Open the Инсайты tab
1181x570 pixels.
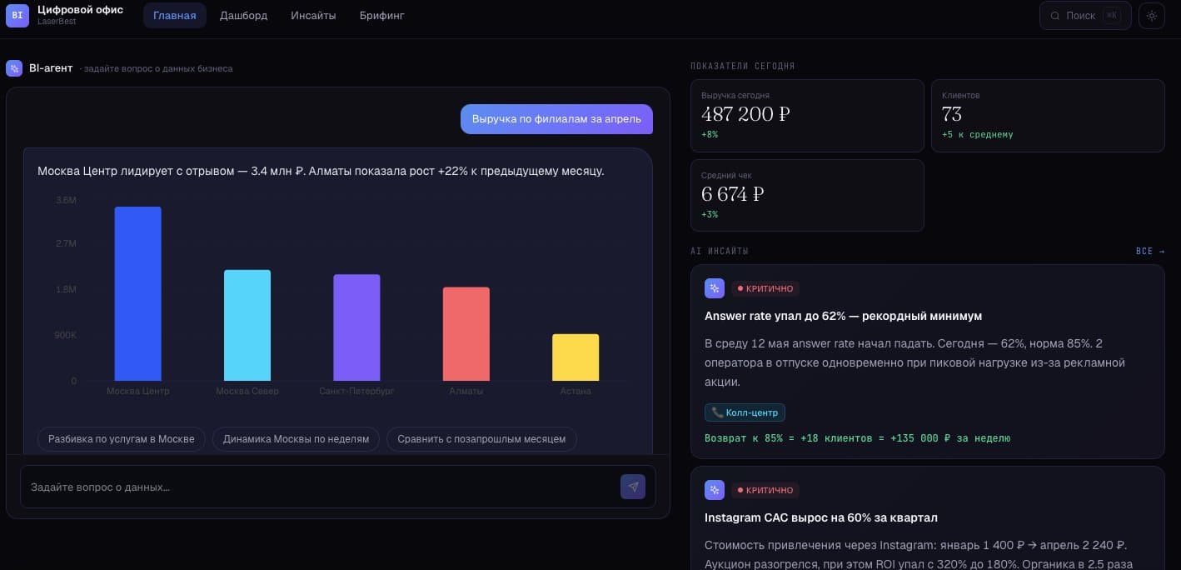(314, 16)
